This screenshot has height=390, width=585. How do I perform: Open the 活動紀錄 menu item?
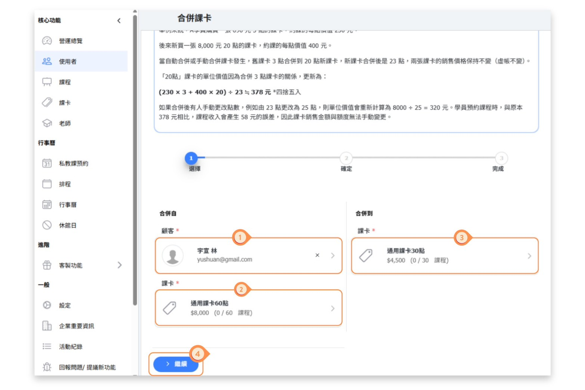pyautogui.click(x=71, y=347)
